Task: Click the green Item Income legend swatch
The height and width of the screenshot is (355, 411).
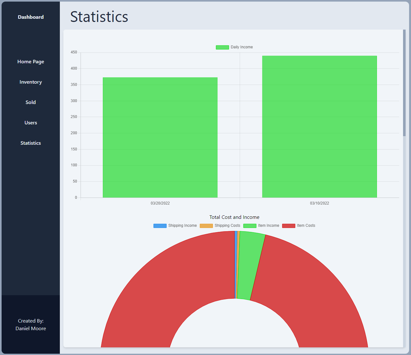Action: coord(250,226)
